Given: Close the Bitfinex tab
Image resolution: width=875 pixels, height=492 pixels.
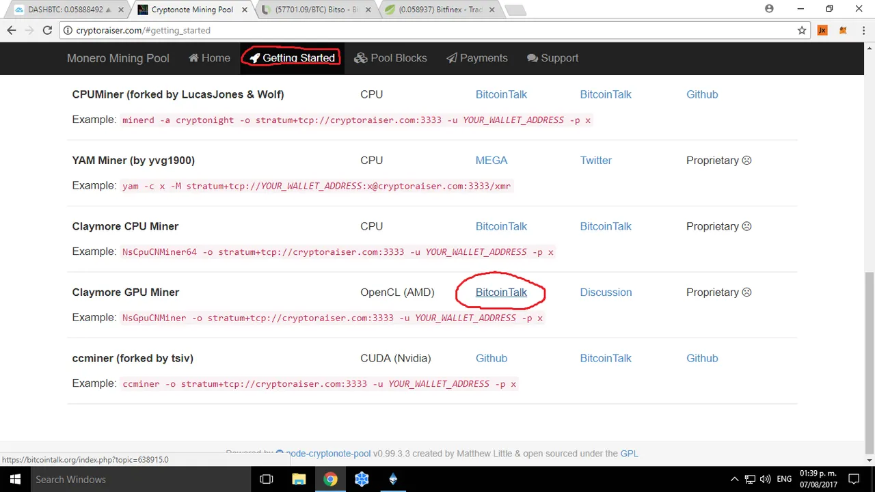Looking at the screenshot, I should 492,10.
